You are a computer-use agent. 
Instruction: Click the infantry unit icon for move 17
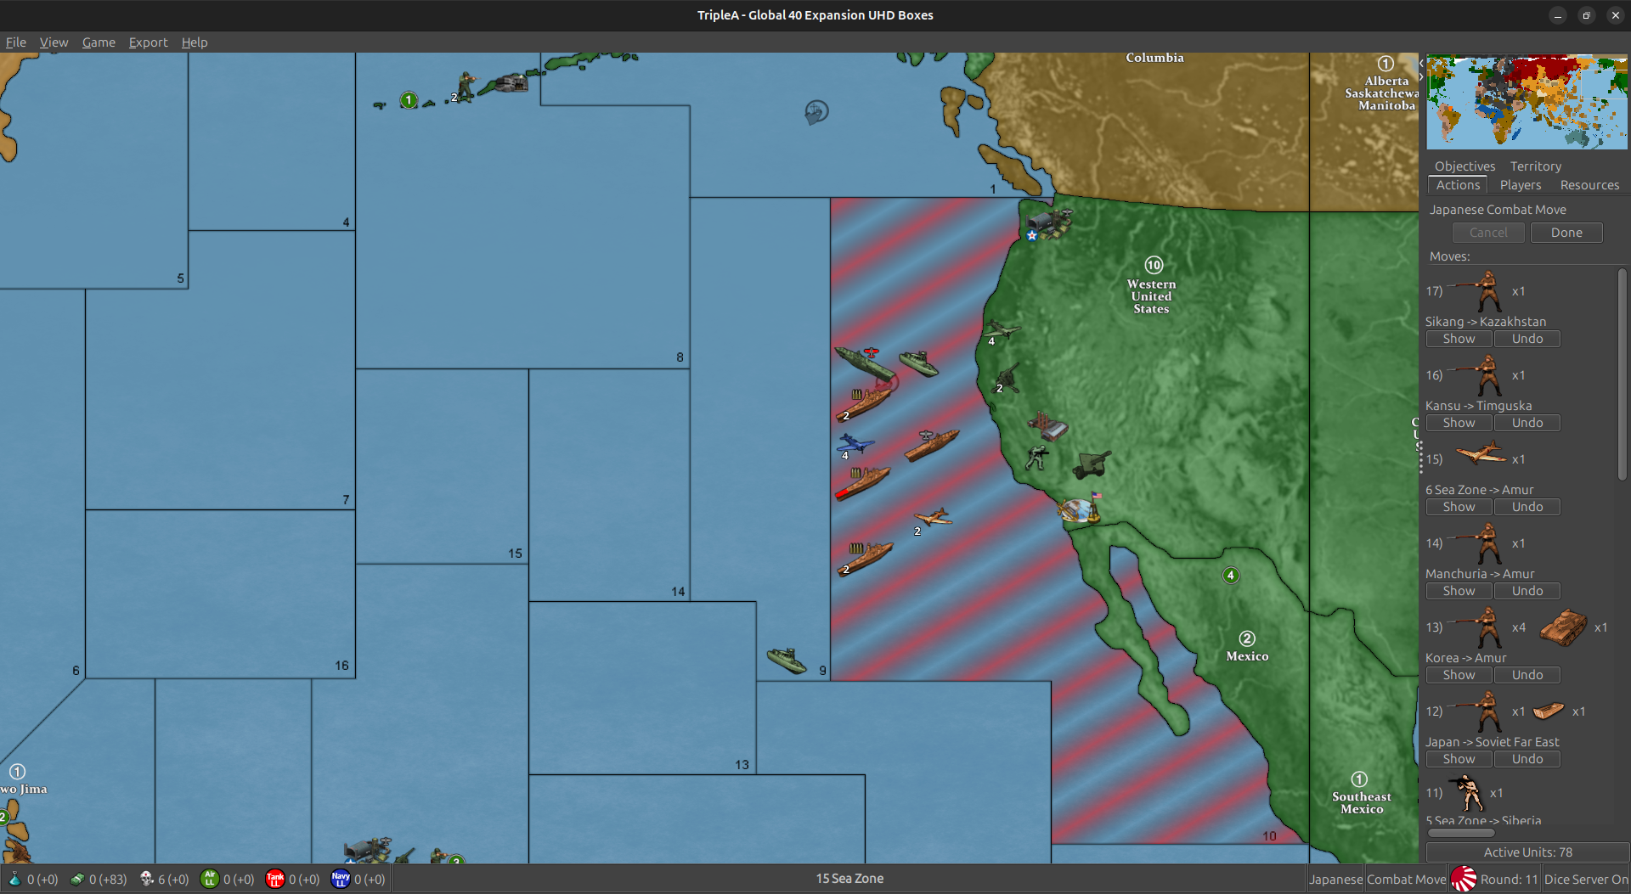(1485, 290)
